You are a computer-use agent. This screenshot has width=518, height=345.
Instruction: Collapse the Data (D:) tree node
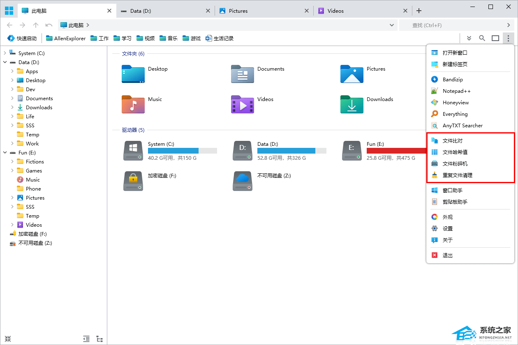(x=5, y=62)
